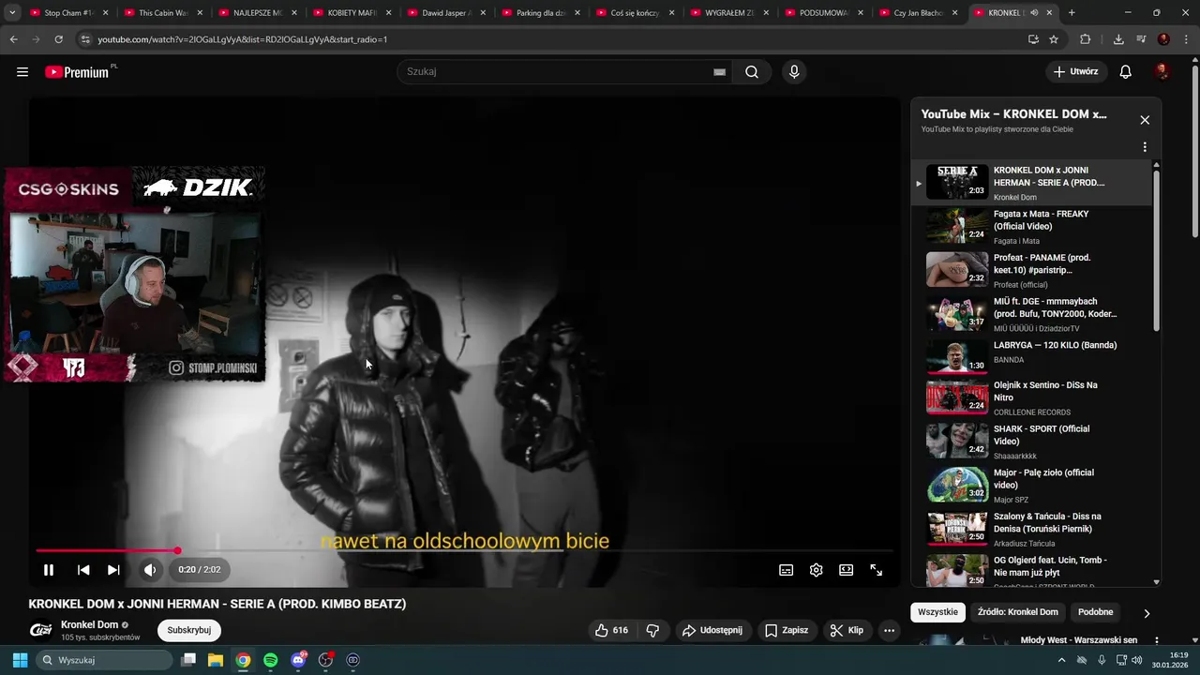Screen dimensions: 1200x675
Task: Open the Kronkel Dom channel name
Action: 90,625
